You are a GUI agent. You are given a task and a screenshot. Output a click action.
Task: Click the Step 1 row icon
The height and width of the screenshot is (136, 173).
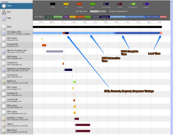[x=4, y=27]
